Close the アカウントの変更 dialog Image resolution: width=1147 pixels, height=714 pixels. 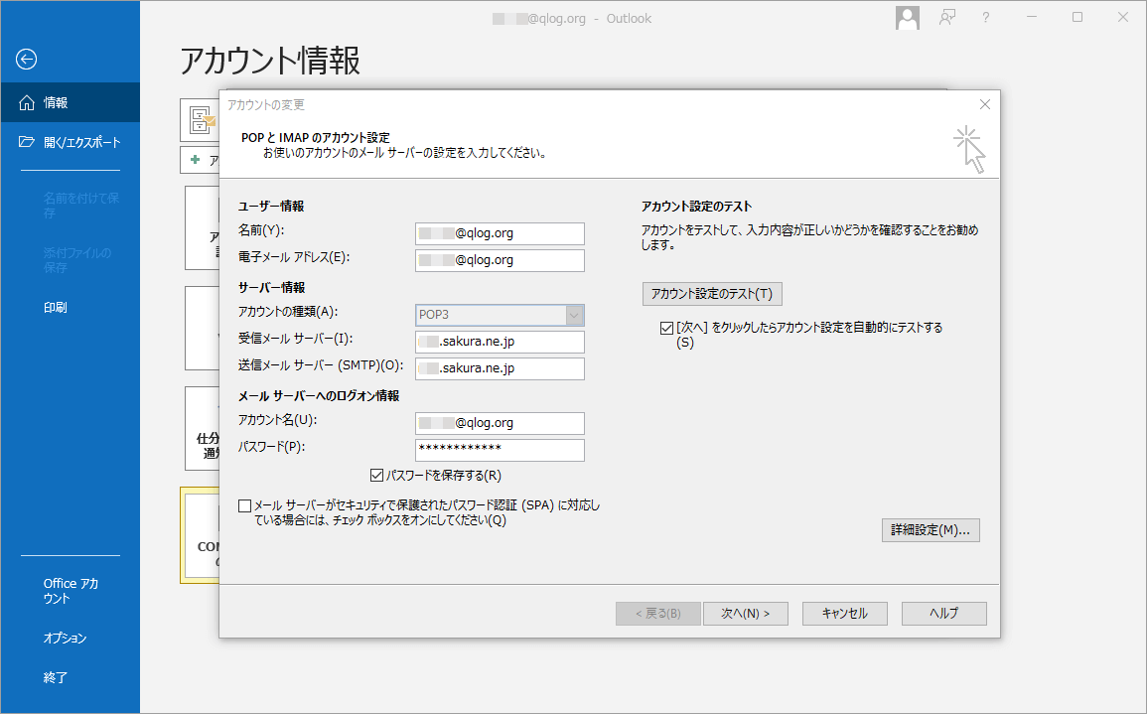tap(984, 104)
